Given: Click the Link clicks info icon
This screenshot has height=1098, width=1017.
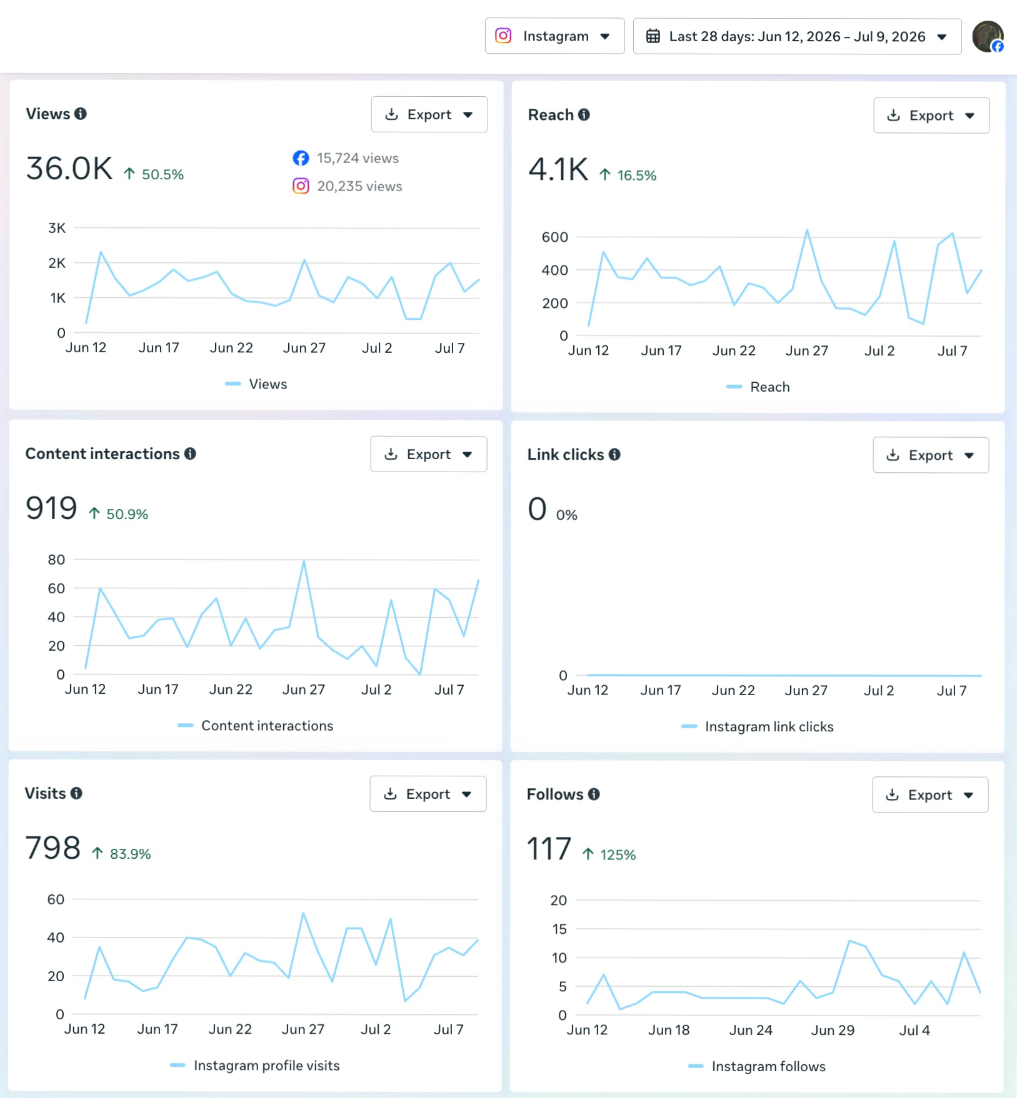Looking at the screenshot, I should 614,455.
